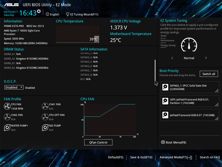This screenshot has height=167, width=222.
Task: Click the clock settings gear icon
Action: pos(39,11)
